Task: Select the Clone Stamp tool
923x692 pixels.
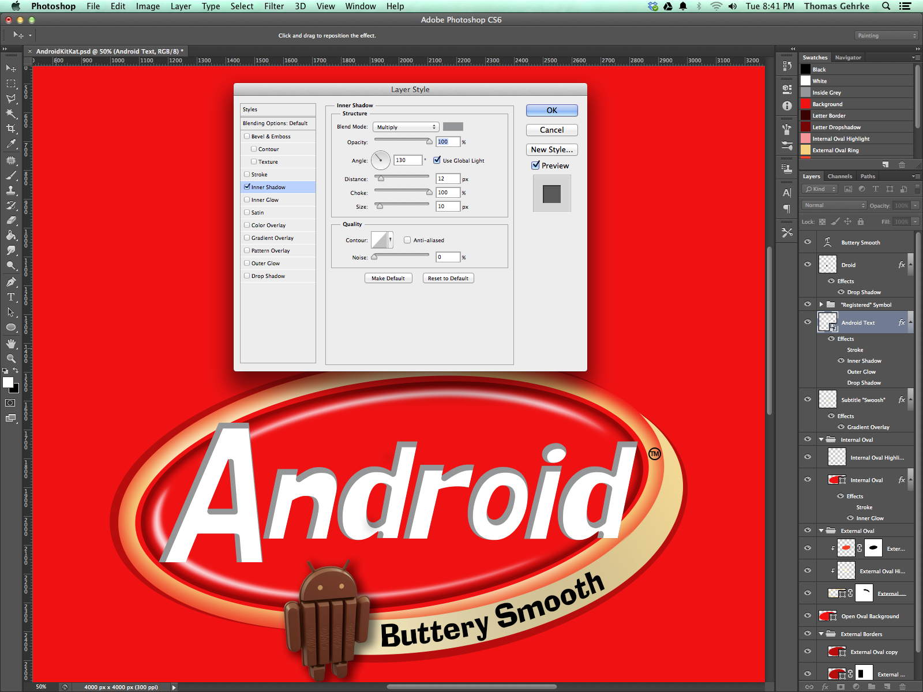Action: [x=11, y=190]
